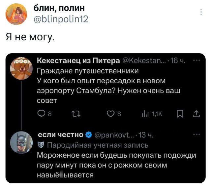Click the blue verified badge
The height and width of the screenshot is (186, 211).
(x=88, y=135)
